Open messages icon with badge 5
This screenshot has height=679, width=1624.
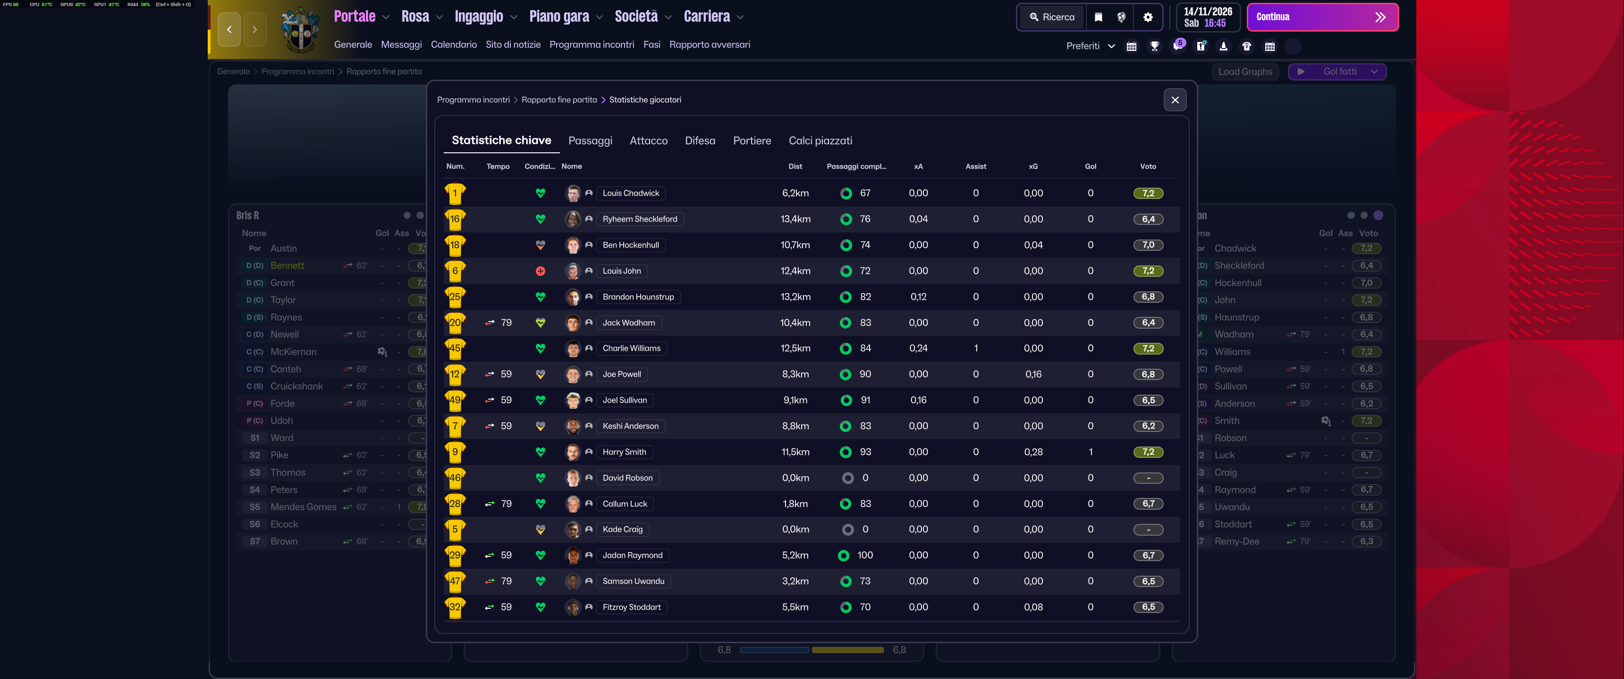pos(1178,46)
